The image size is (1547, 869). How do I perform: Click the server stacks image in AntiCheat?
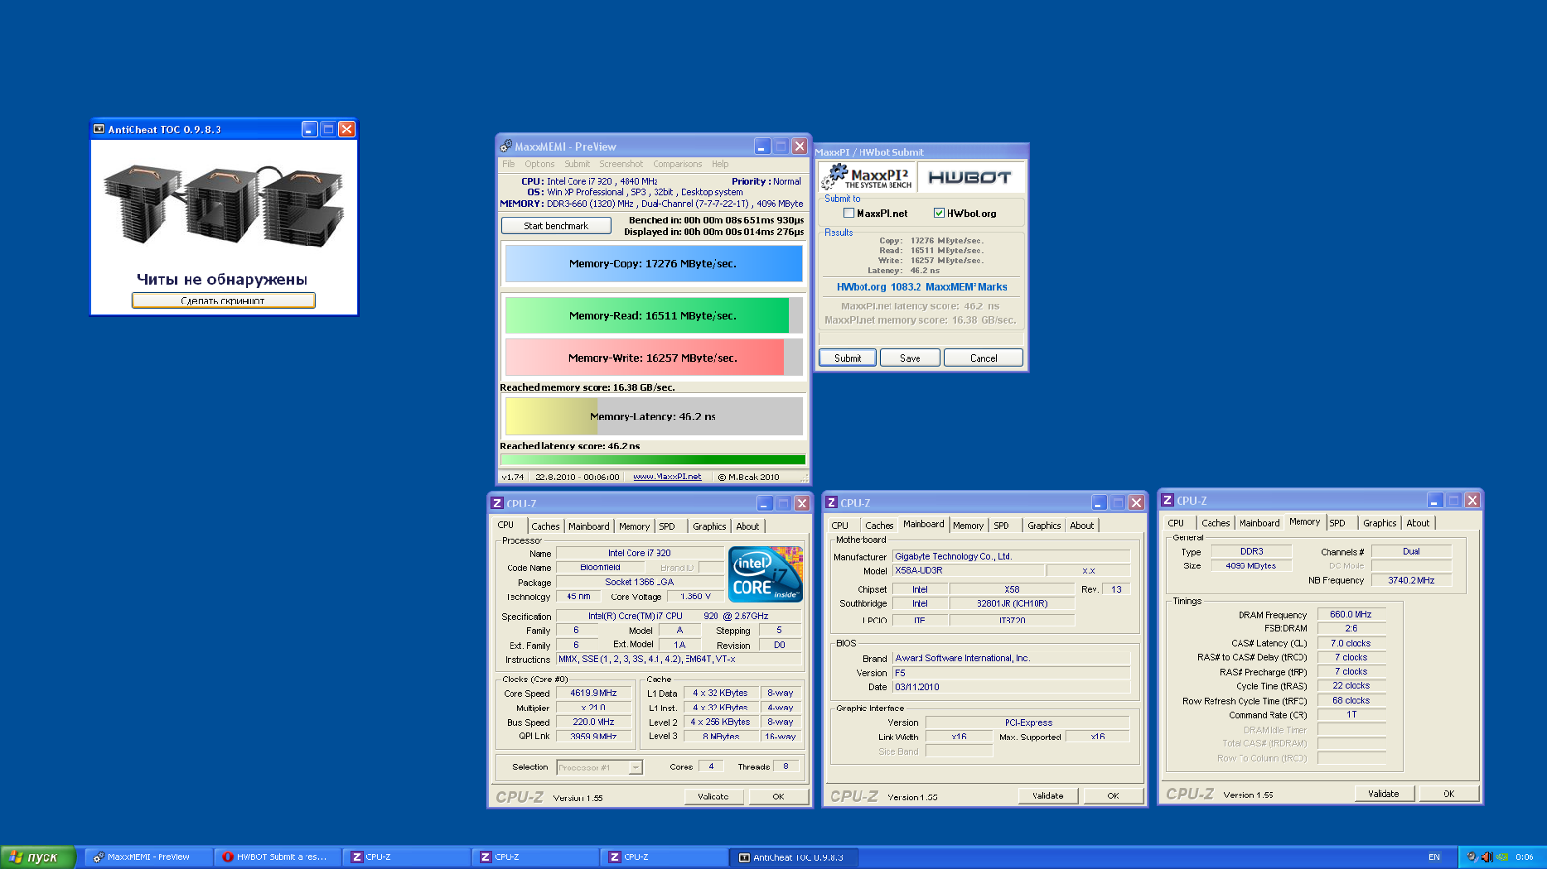(223, 205)
